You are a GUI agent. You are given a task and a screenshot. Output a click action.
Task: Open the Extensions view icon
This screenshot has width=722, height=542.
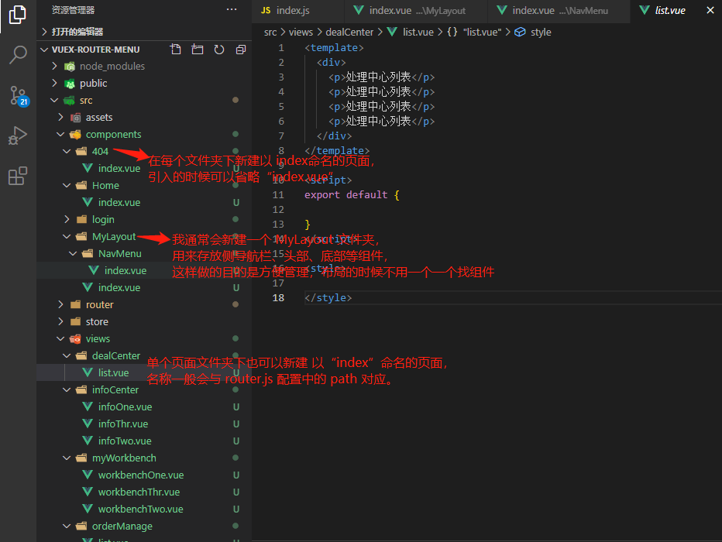tap(18, 176)
